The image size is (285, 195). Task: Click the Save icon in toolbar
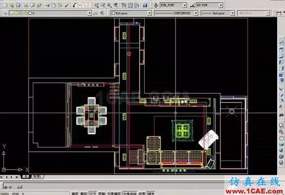(18, 5)
